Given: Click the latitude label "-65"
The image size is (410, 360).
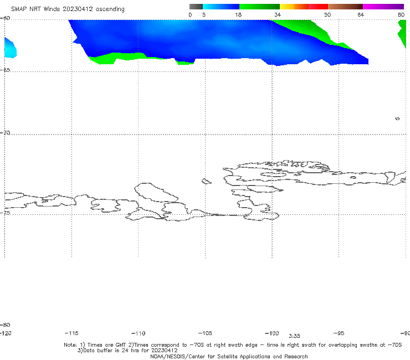Looking at the screenshot, I should coord(5,70).
